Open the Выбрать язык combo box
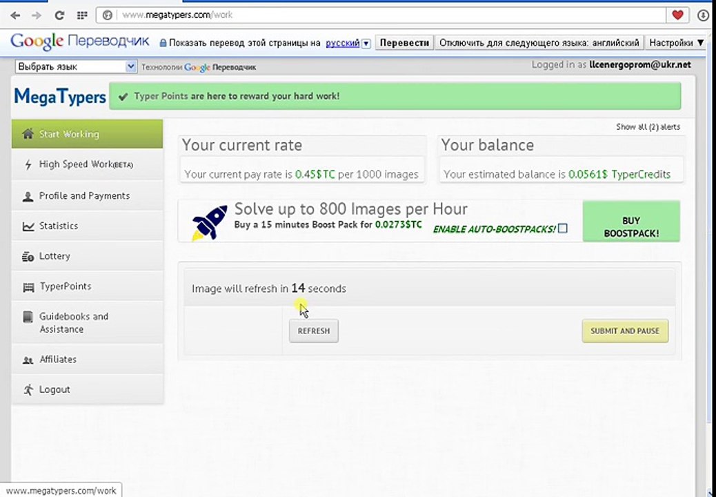 point(75,67)
